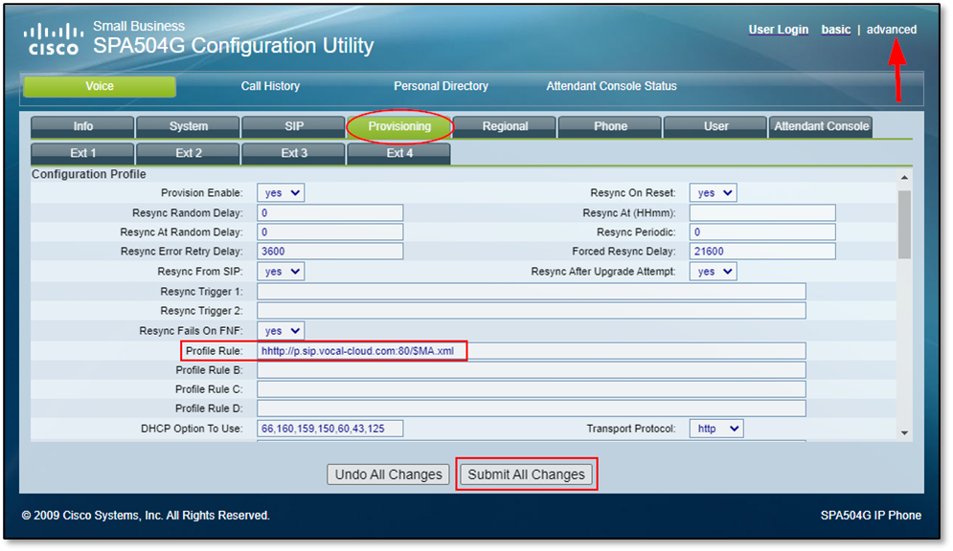Click the 'Configuration Profile' section heading

pos(89,174)
